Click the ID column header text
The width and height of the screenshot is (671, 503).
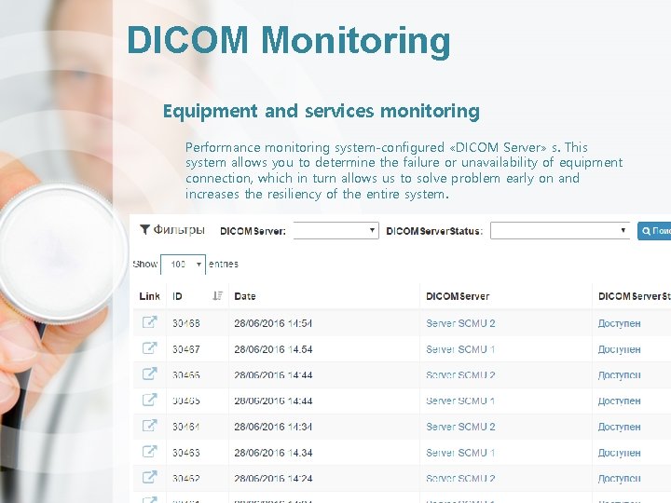pyautogui.click(x=177, y=296)
